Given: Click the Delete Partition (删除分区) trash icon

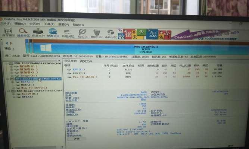Looking at the screenshot, I should 97,33.
